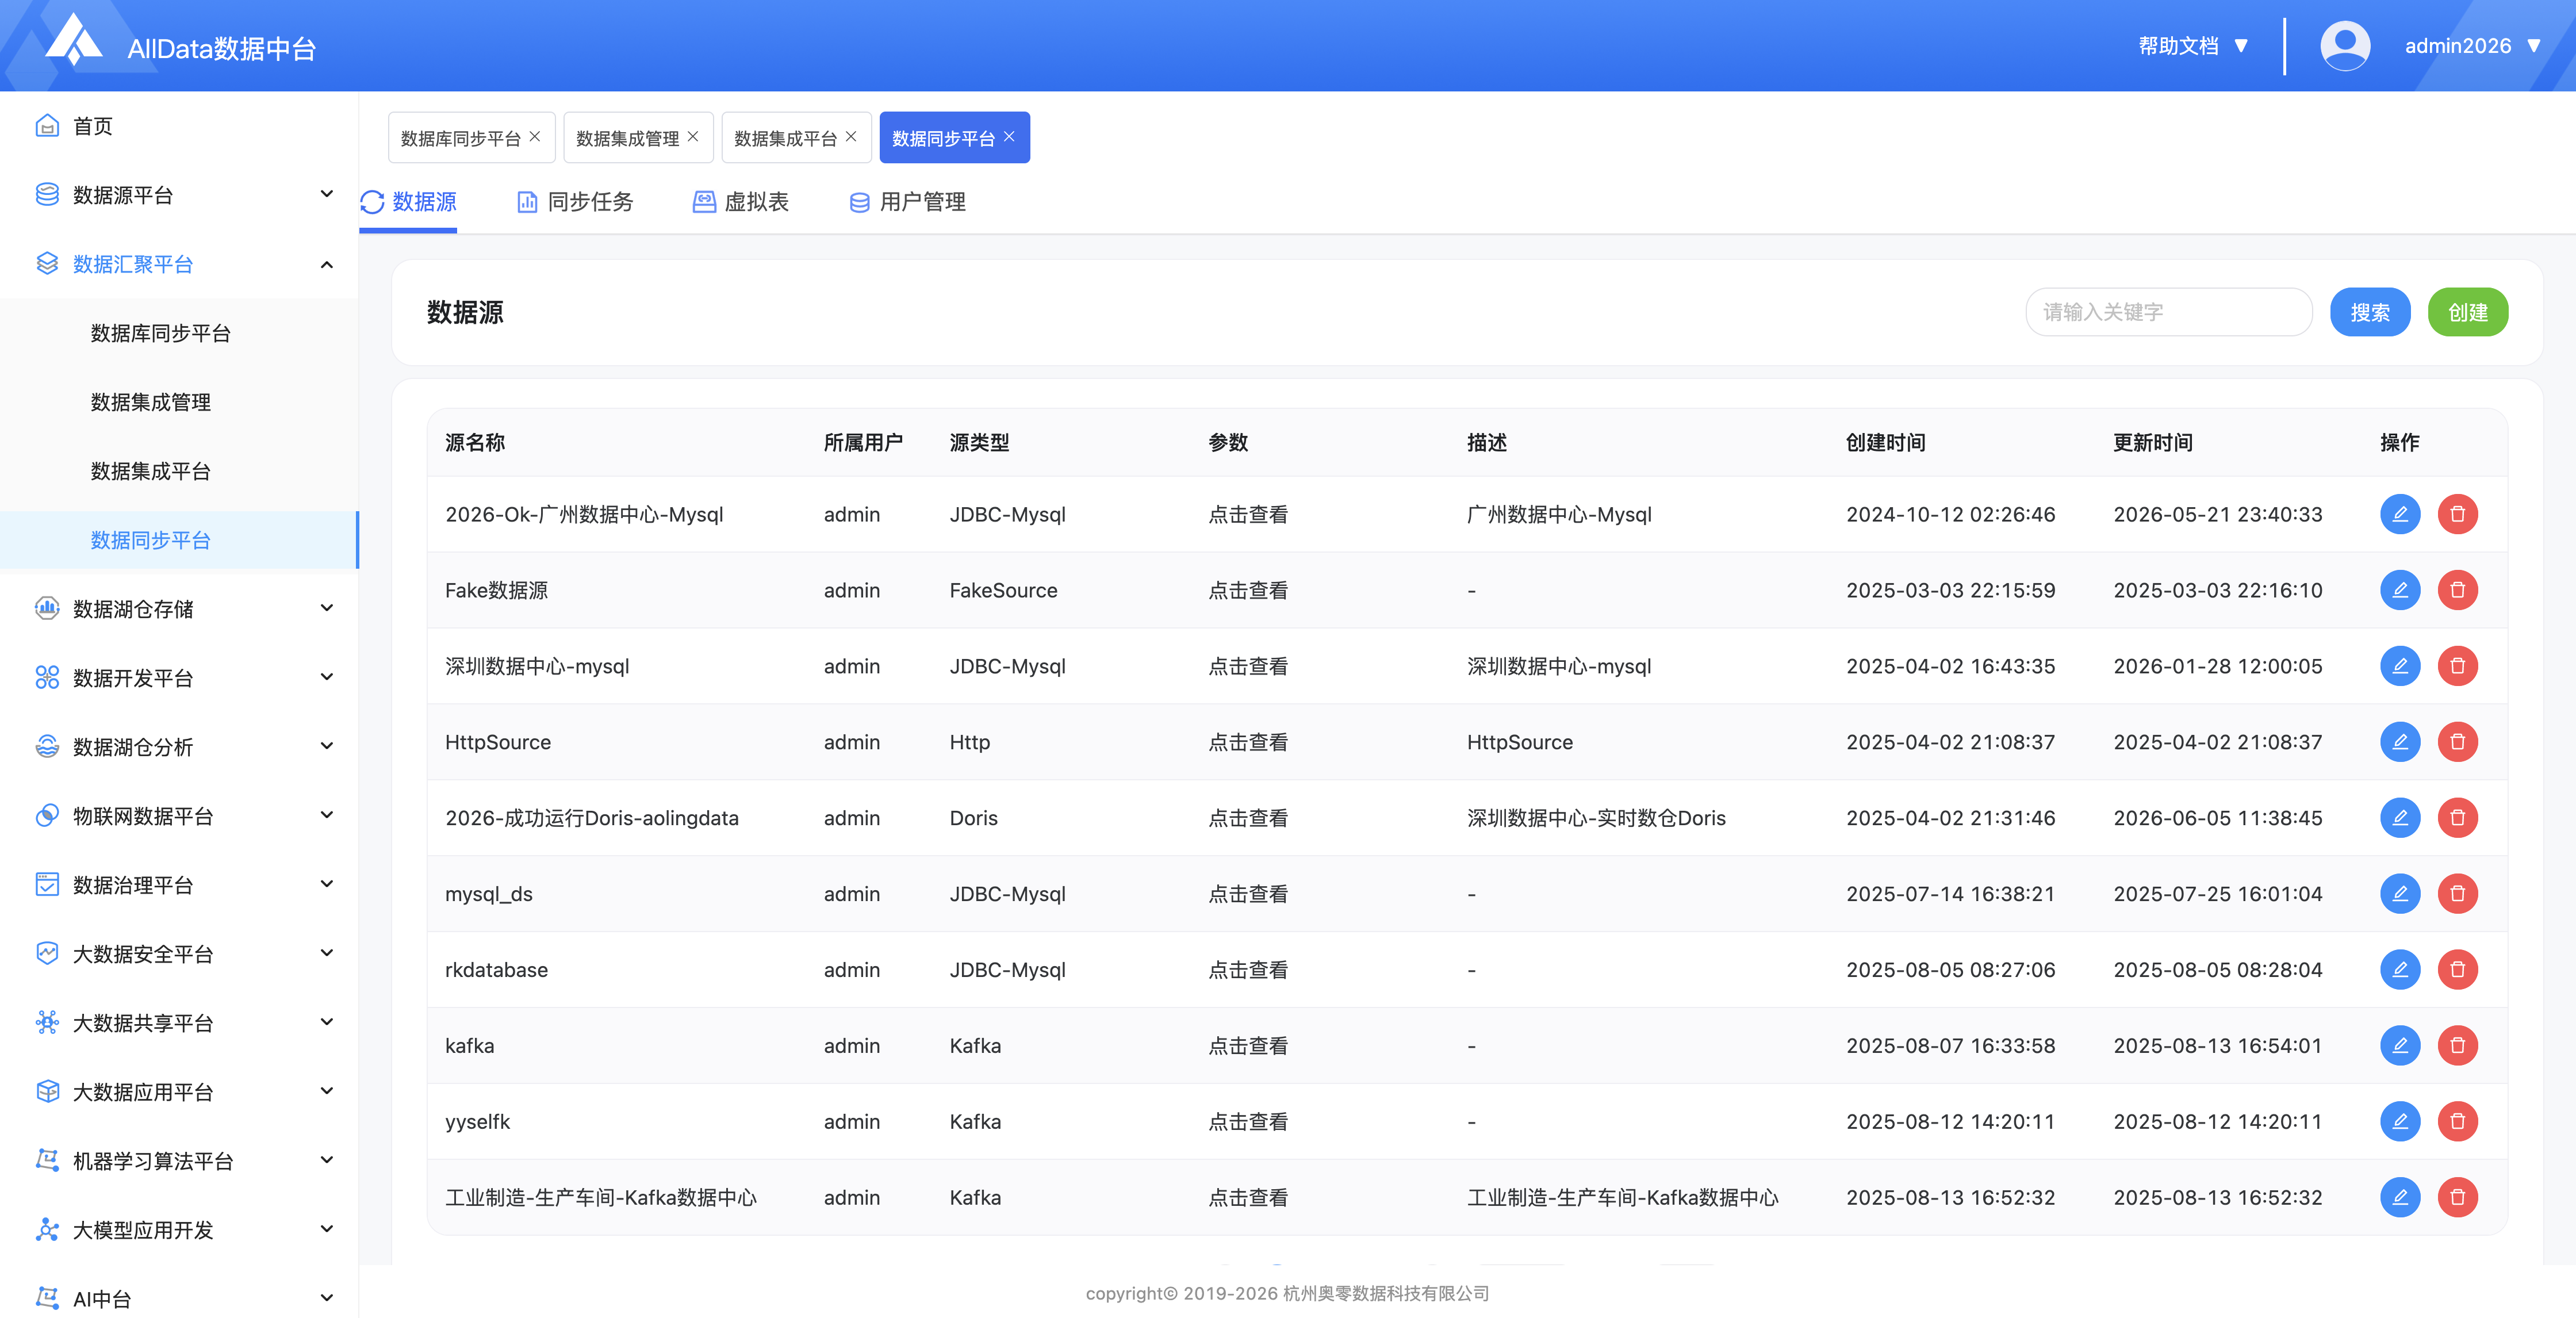Expand the 数据治理平台 sidebar menu
Screen dimensions: 2576x1318
[179, 885]
